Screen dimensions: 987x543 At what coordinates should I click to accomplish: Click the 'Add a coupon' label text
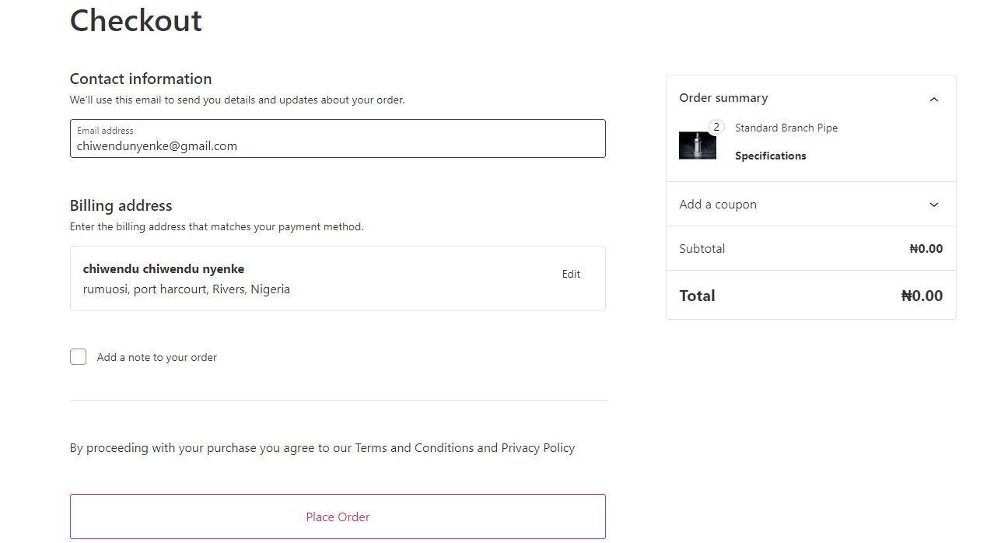click(x=717, y=205)
